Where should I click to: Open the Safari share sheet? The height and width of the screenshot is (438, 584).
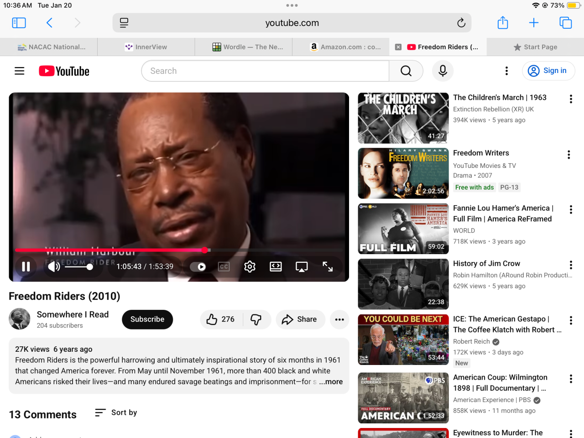click(503, 22)
